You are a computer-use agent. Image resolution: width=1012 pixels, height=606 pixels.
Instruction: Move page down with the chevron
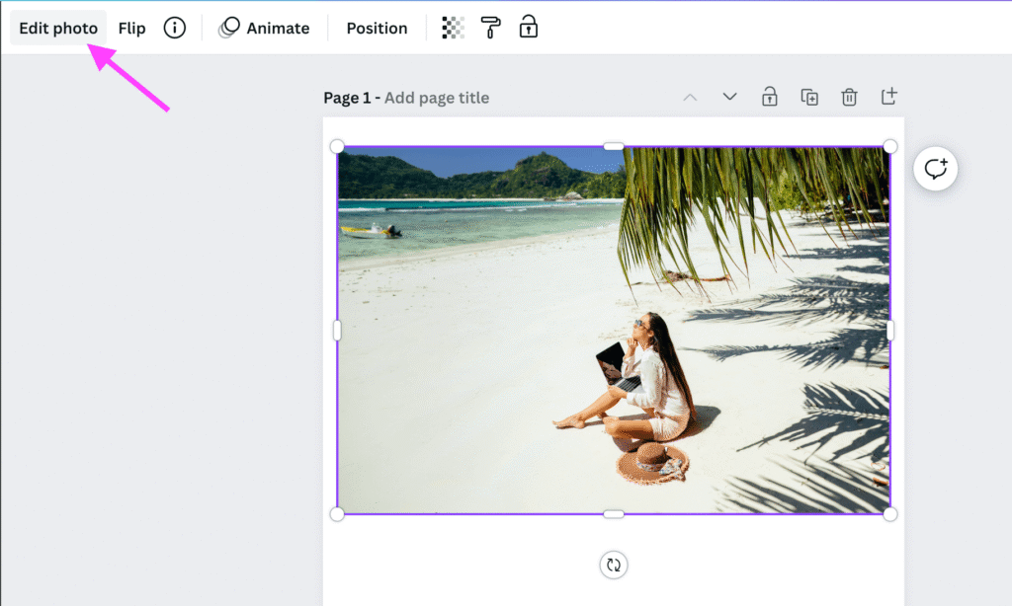pyautogui.click(x=730, y=97)
